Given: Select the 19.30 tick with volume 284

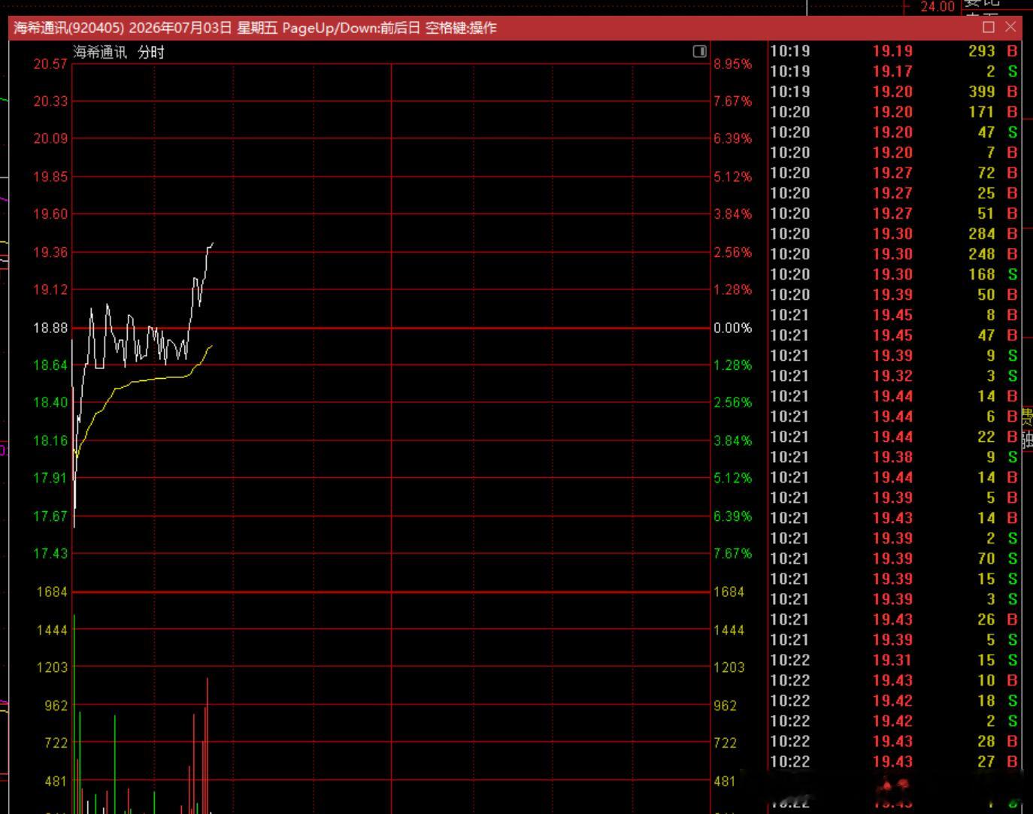Looking at the screenshot, I should coord(894,234).
